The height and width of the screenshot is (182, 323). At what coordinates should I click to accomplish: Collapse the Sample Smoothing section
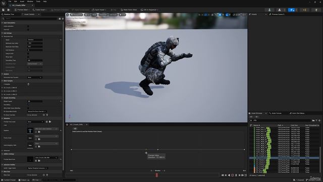click(x=2, y=98)
